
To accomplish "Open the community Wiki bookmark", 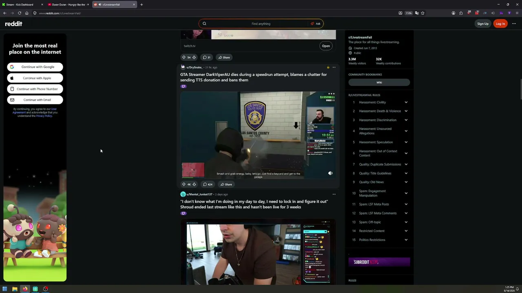I will point(379,83).
